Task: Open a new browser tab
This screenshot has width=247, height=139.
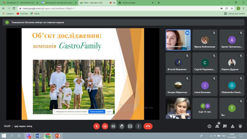Action: 159,3
